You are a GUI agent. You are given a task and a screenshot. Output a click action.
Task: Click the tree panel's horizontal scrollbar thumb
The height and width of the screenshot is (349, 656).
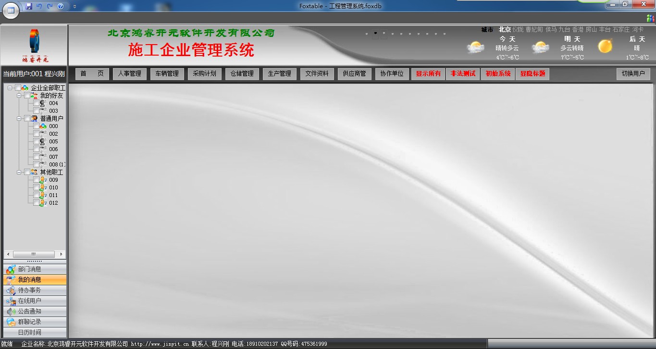pos(34,254)
